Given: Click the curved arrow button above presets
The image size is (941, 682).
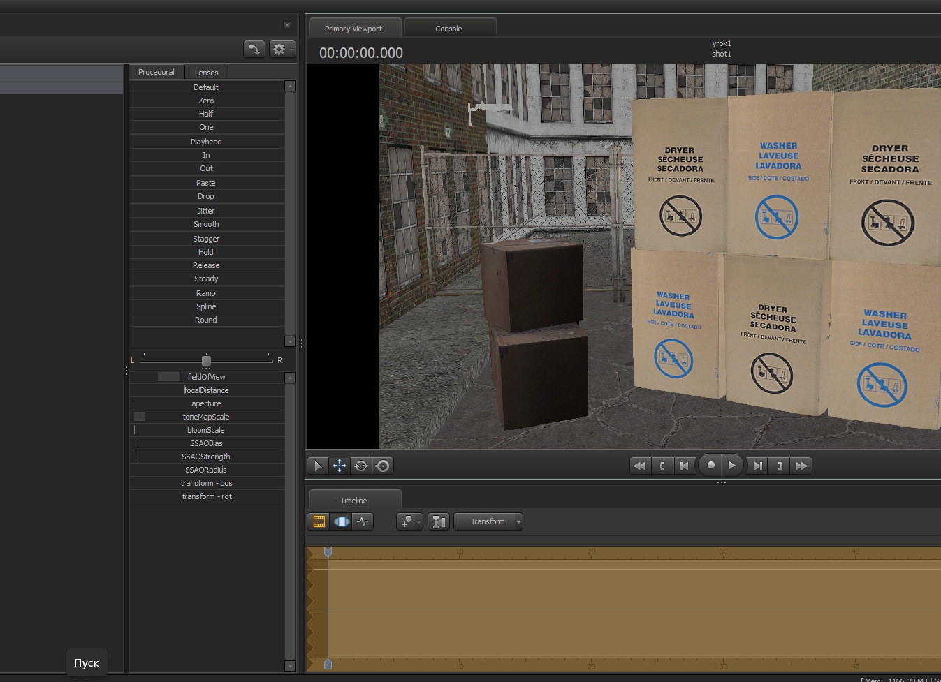Looking at the screenshot, I should click(254, 49).
